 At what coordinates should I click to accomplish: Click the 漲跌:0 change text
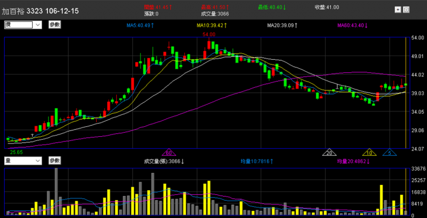coord(151,14)
